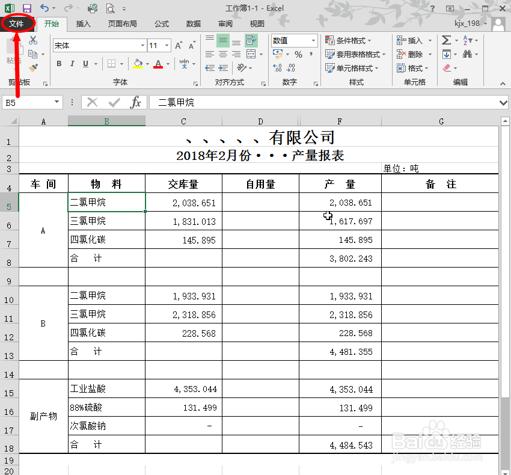Open the Name Box dropdown arrow
This screenshot has width=511, height=475.
point(57,102)
